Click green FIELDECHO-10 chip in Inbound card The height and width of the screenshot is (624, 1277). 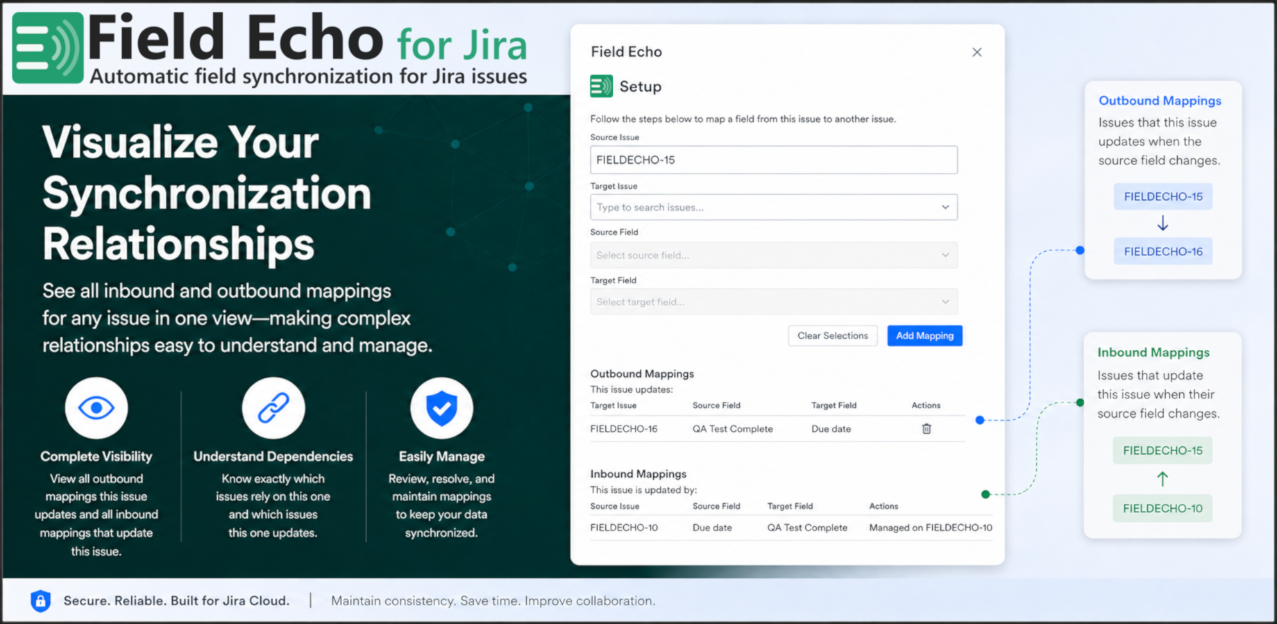coord(1162,508)
